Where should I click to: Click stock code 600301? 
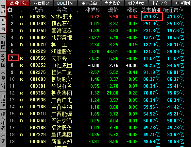[x=38, y=86]
